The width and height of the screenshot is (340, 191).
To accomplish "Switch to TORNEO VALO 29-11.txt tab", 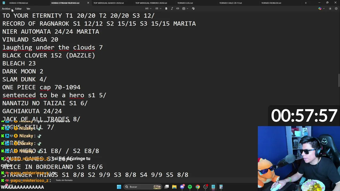I will point(231,3).
